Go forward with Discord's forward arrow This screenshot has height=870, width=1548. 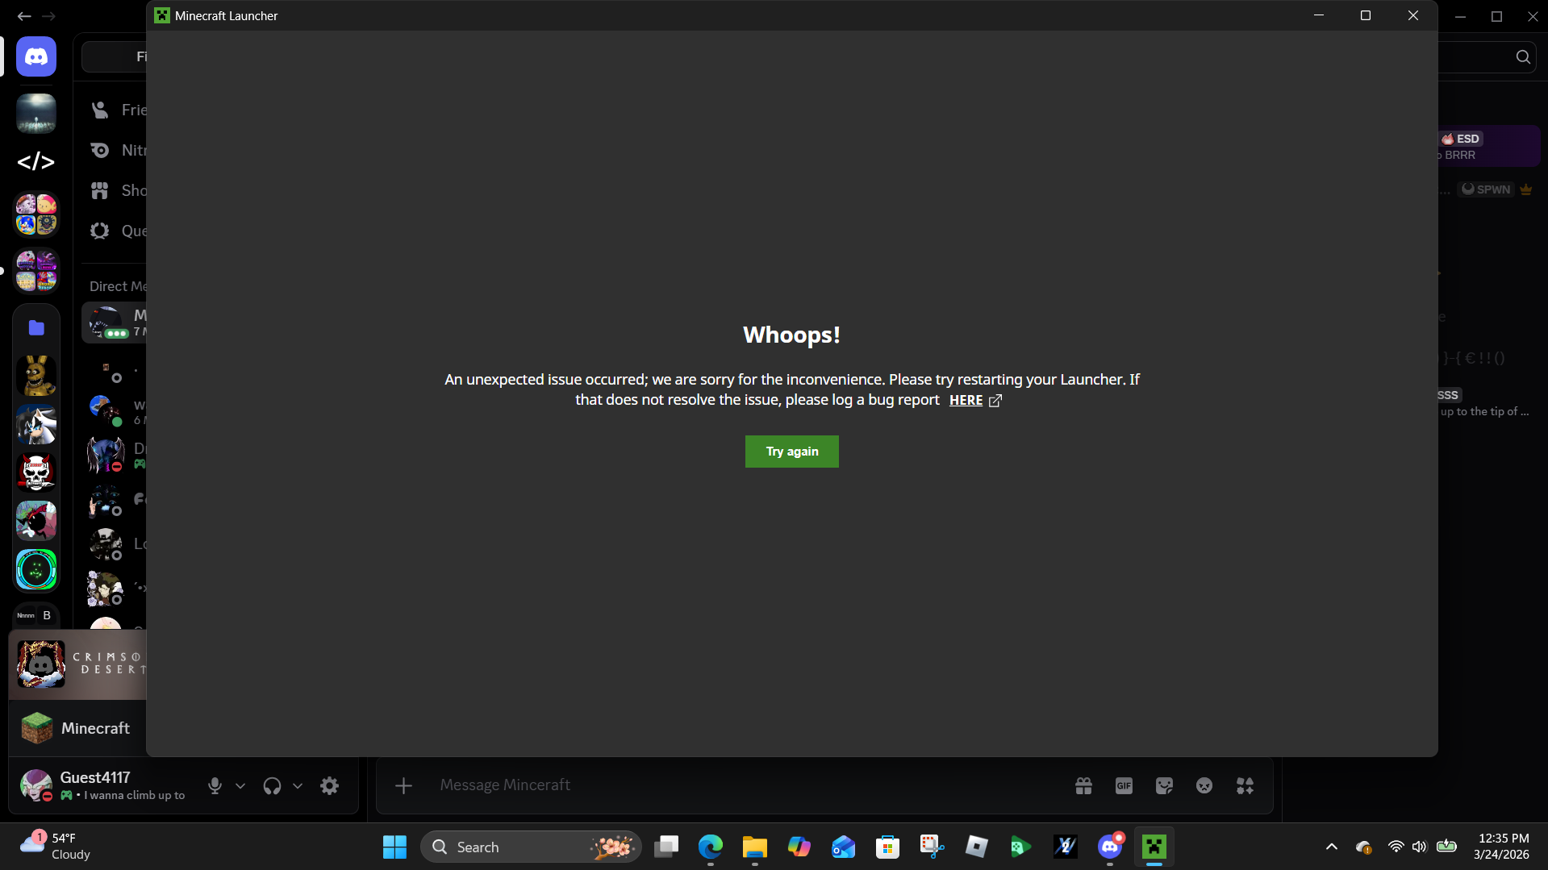point(49,16)
